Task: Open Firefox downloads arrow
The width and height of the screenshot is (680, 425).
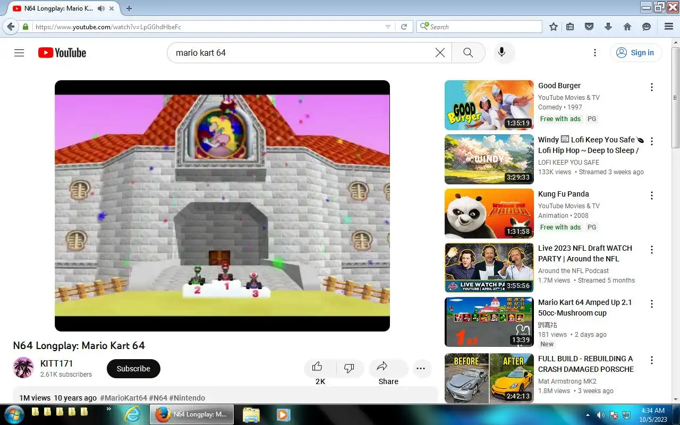Action: pyautogui.click(x=608, y=27)
